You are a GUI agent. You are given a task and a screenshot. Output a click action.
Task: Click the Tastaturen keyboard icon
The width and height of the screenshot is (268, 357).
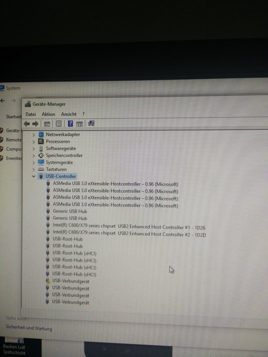41,169
